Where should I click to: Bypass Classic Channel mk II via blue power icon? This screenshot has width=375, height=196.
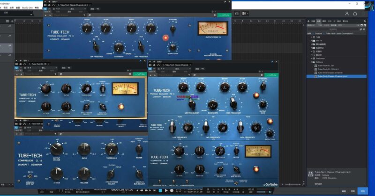click(x=45, y=9)
